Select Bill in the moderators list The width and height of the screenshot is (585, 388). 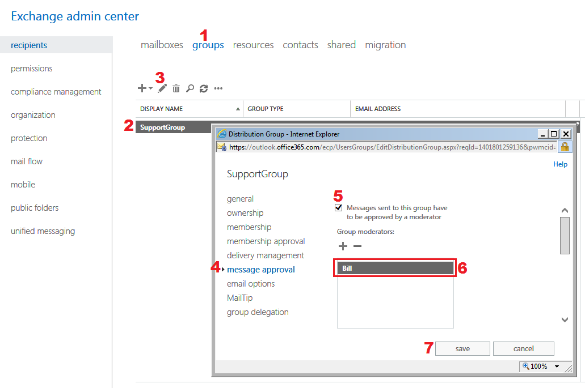coord(395,268)
